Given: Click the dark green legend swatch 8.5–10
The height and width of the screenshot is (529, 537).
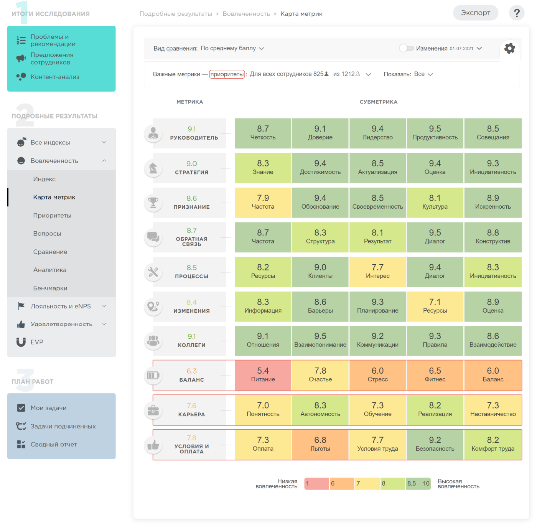Looking at the screenshot, I should pos(418,483).
